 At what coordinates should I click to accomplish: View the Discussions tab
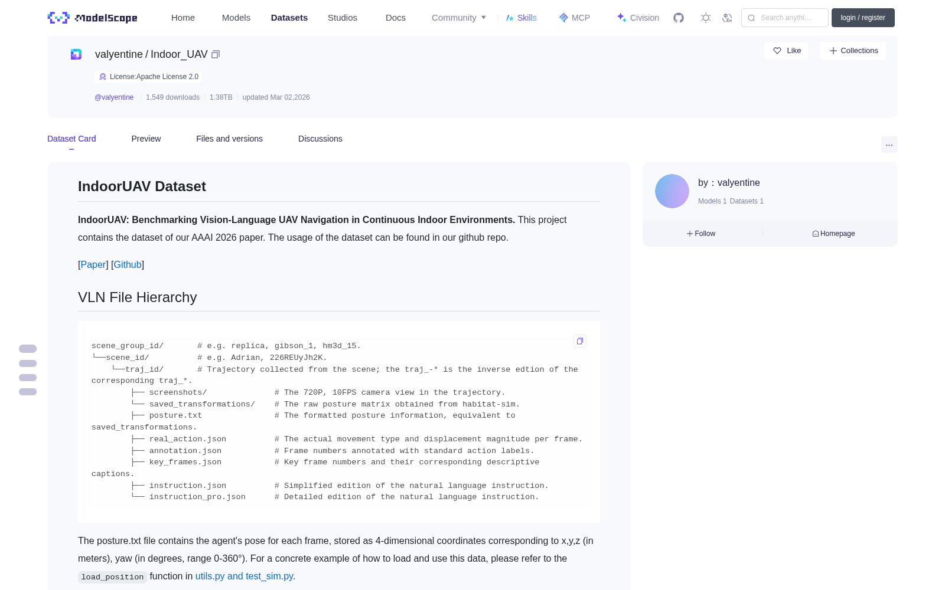[x=320, y=139]
